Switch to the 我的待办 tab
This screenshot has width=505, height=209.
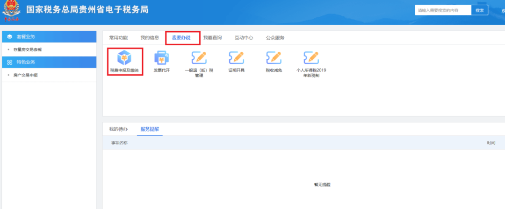pyautogui.click(x=118, y=129)
